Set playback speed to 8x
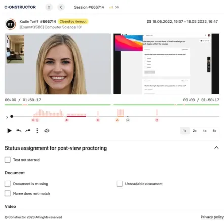 [x=214, y=131]
